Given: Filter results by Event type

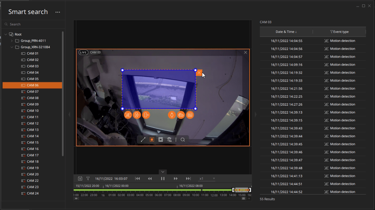Looking at the screenshot, I should pos(339,32).
